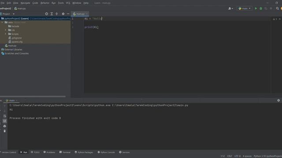The width and height of the screenshot is (282, 158).
Task: Open Run panel settings gear
Action: tap(278, 101)
